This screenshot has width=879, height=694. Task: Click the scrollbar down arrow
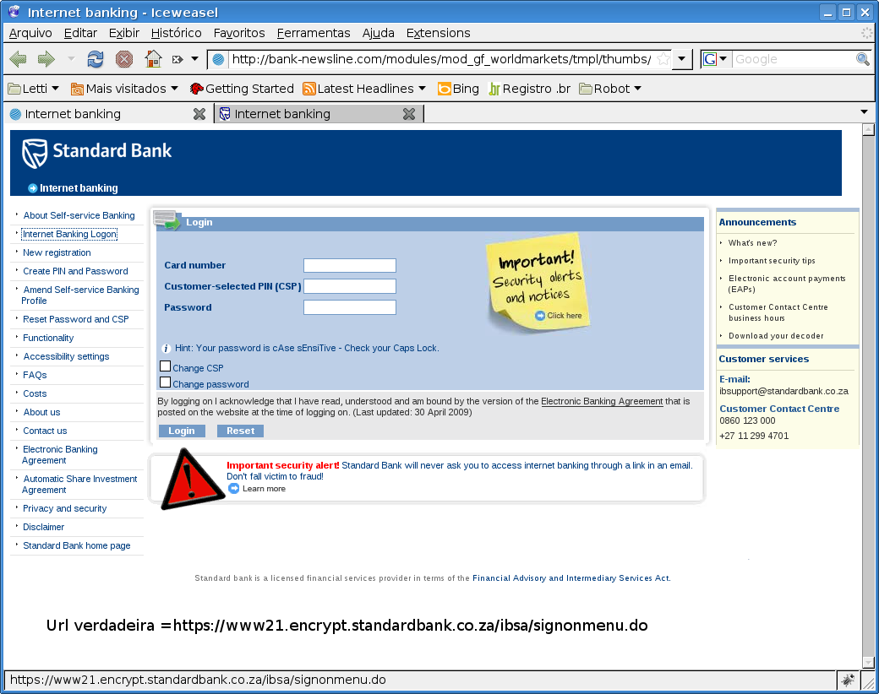click(x=868, y=663)
